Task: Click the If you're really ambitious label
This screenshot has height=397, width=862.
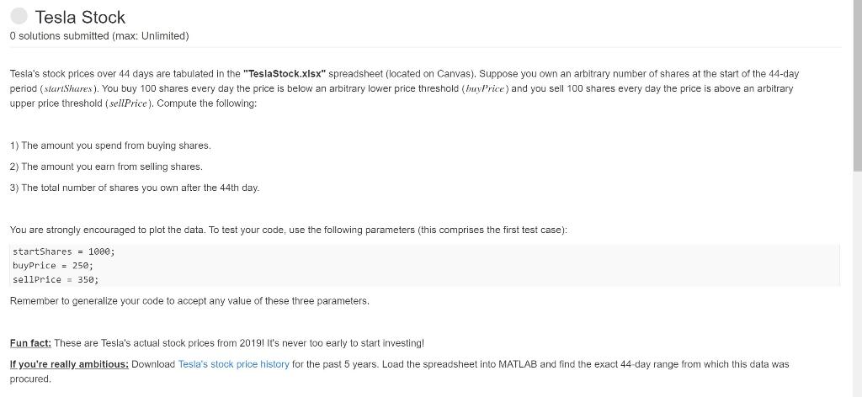Action: (69, 364)
